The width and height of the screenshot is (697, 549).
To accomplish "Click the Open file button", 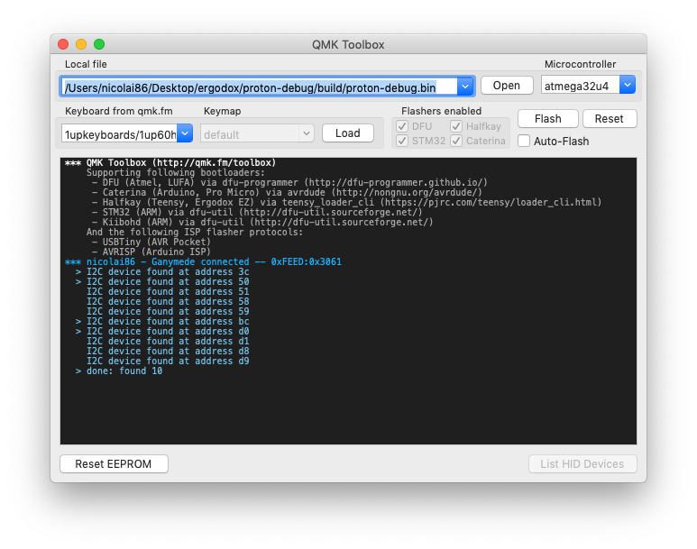I will [507, 86].
